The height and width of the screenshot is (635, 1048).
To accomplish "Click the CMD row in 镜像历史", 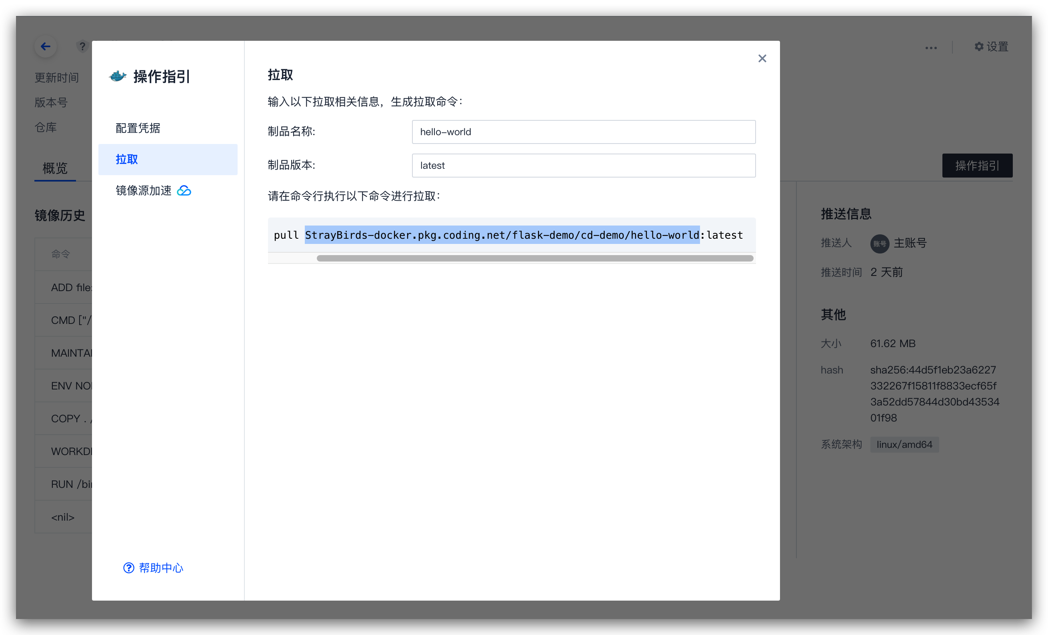I will tap(63, 320).
